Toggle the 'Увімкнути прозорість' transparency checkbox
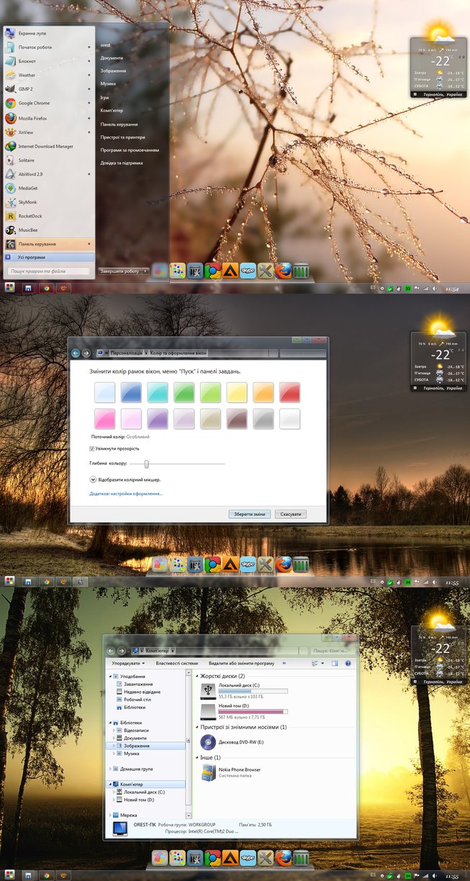Screen dimensions: 470x881 point(92,448)
